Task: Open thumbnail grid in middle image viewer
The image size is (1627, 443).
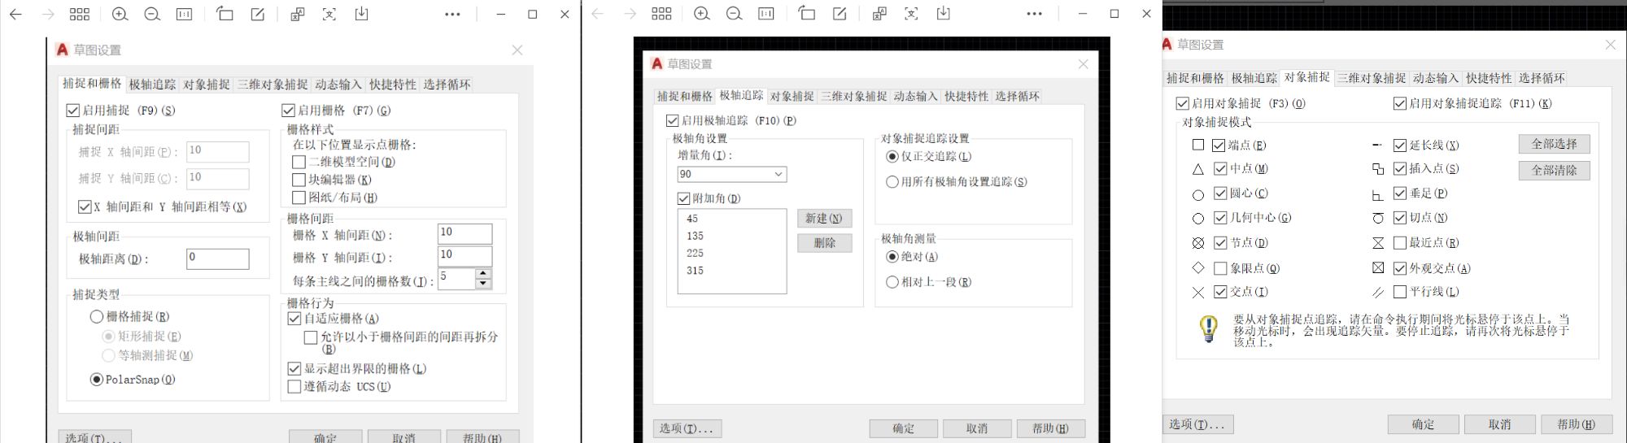Action: [x=662, y=14]
